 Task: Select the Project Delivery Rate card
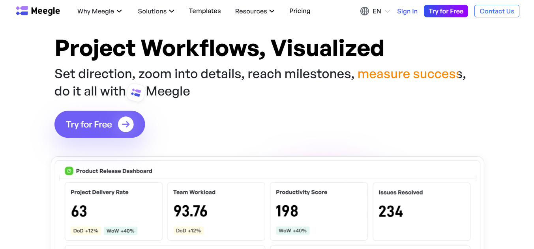(x=114, y=211)
